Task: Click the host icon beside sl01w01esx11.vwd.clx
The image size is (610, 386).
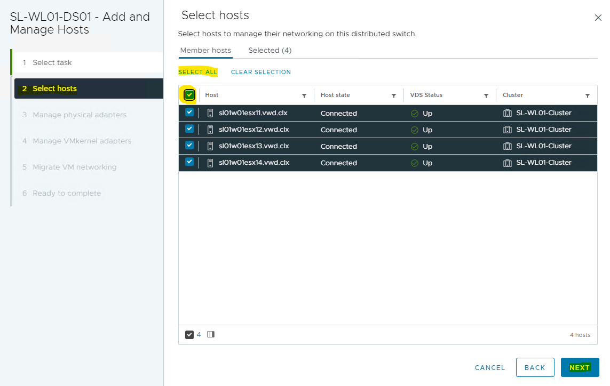Action: [x=210, y=113]
